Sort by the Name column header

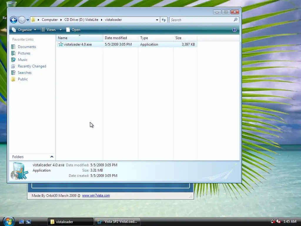(x=80, y=38)
